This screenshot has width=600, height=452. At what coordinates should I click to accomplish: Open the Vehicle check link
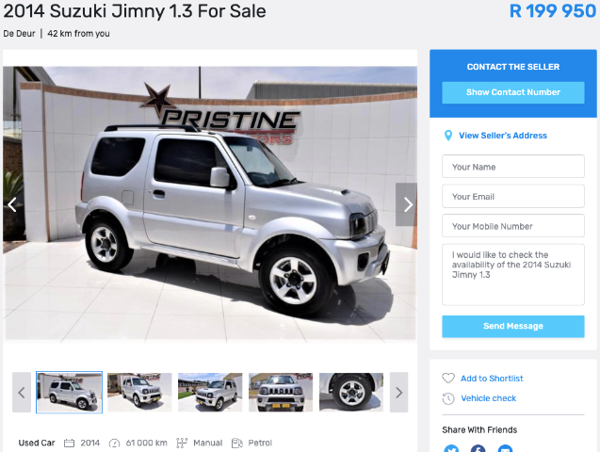click(x=488, y=398)
